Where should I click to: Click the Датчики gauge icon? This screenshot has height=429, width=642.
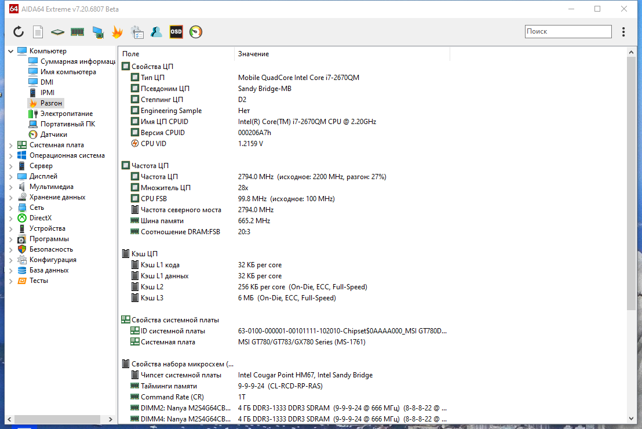point(33,134)
